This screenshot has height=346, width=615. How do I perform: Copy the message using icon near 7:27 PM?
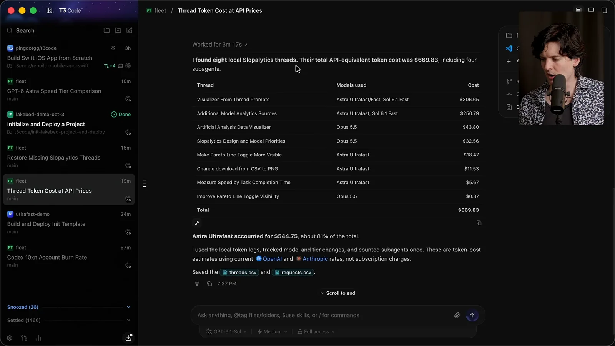(209, 284)
